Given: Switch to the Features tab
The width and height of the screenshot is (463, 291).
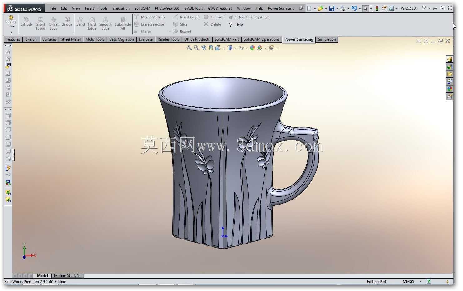Looking at the screenshot, I should [x=13, y=39].
